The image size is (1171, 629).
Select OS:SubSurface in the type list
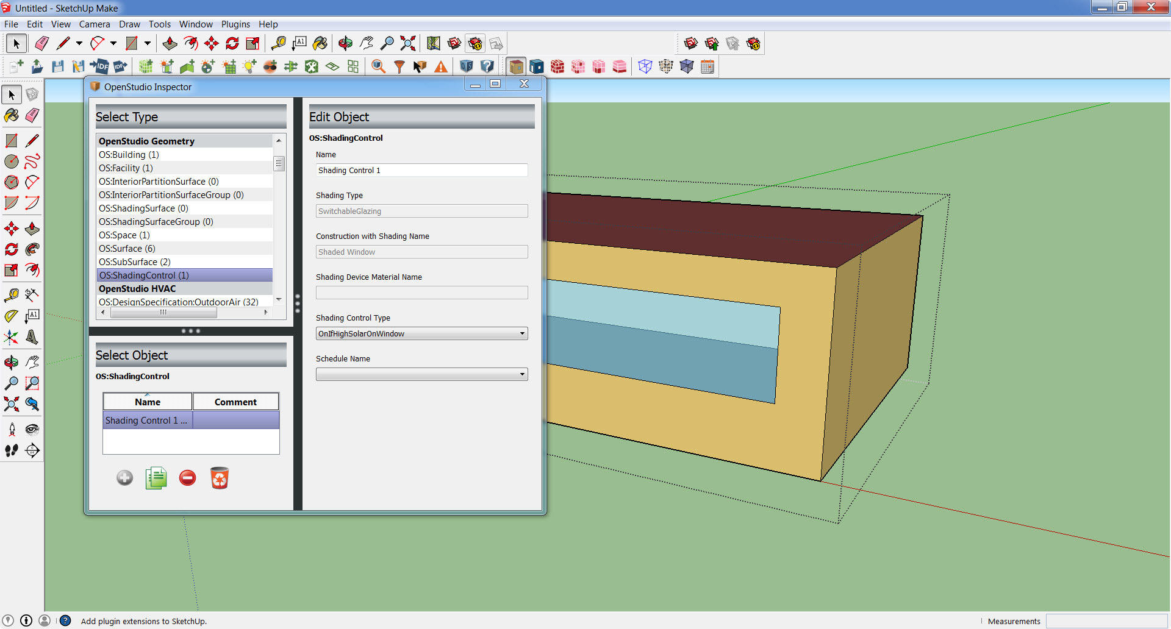point(135,261)
